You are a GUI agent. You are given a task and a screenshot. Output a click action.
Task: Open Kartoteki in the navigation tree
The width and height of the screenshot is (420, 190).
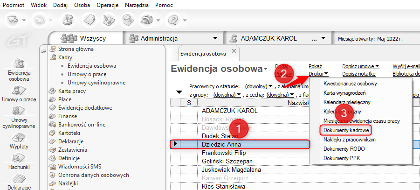[69, 133]
